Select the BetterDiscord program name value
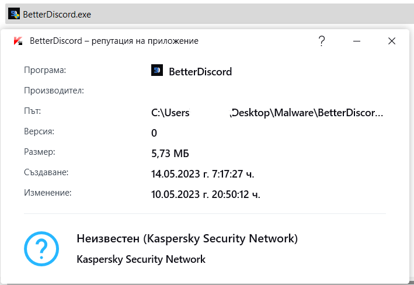Viewport: 414px width, 285px height. (200, 72)
